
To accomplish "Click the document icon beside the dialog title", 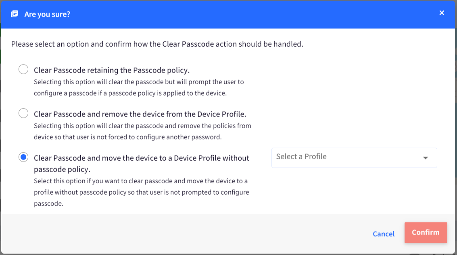I will pos(14,14).
